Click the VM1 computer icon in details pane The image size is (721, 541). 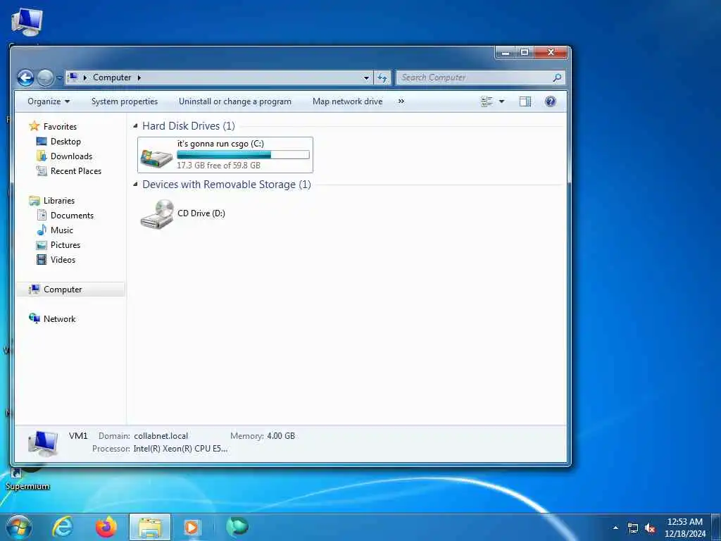43,443
